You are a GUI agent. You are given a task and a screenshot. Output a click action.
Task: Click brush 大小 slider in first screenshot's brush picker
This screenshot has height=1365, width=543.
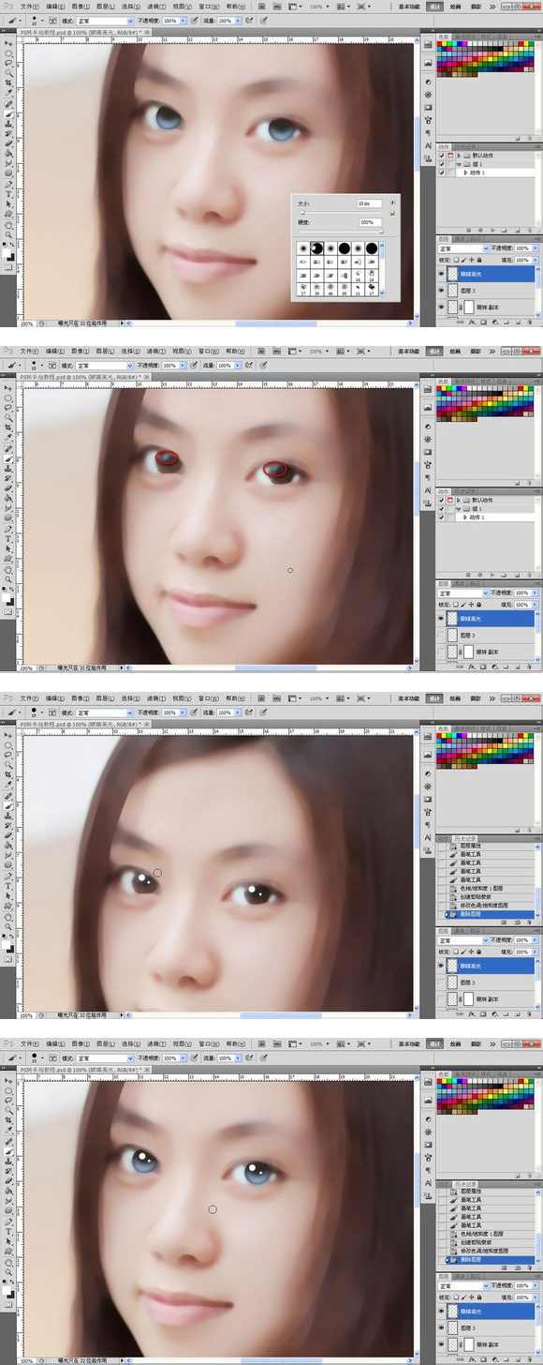pos(341,214)
